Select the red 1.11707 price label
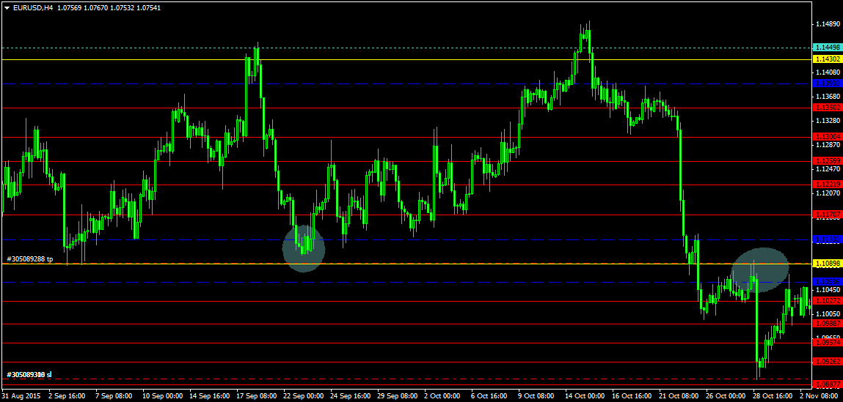Image resolution: width=843 pixels, height=402 pixels. pyautogui.click(x=827, y=215)
